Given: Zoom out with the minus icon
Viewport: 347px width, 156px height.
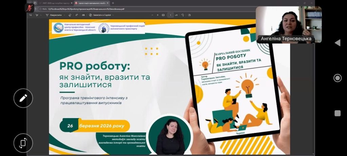Looking at the screenshot, I should coord(152,15).
